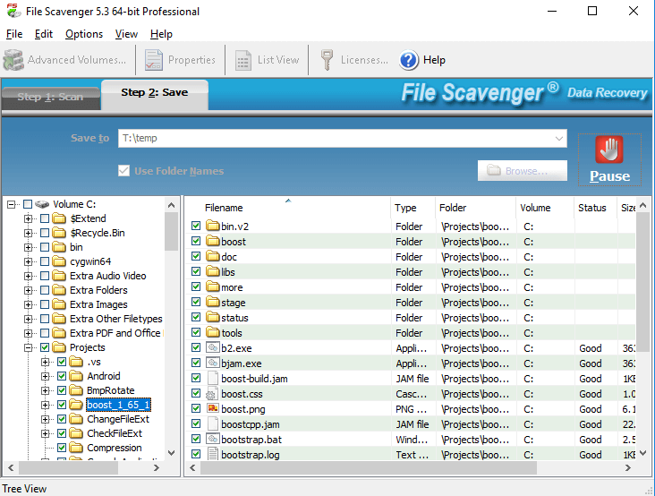Click the boost-build.jam file icon
655x496 pixels.
[213, 378]
